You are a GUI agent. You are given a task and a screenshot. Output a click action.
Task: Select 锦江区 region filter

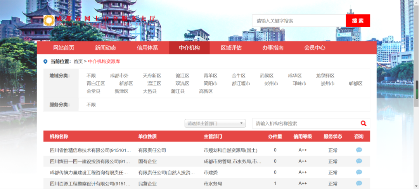point(182,76)
